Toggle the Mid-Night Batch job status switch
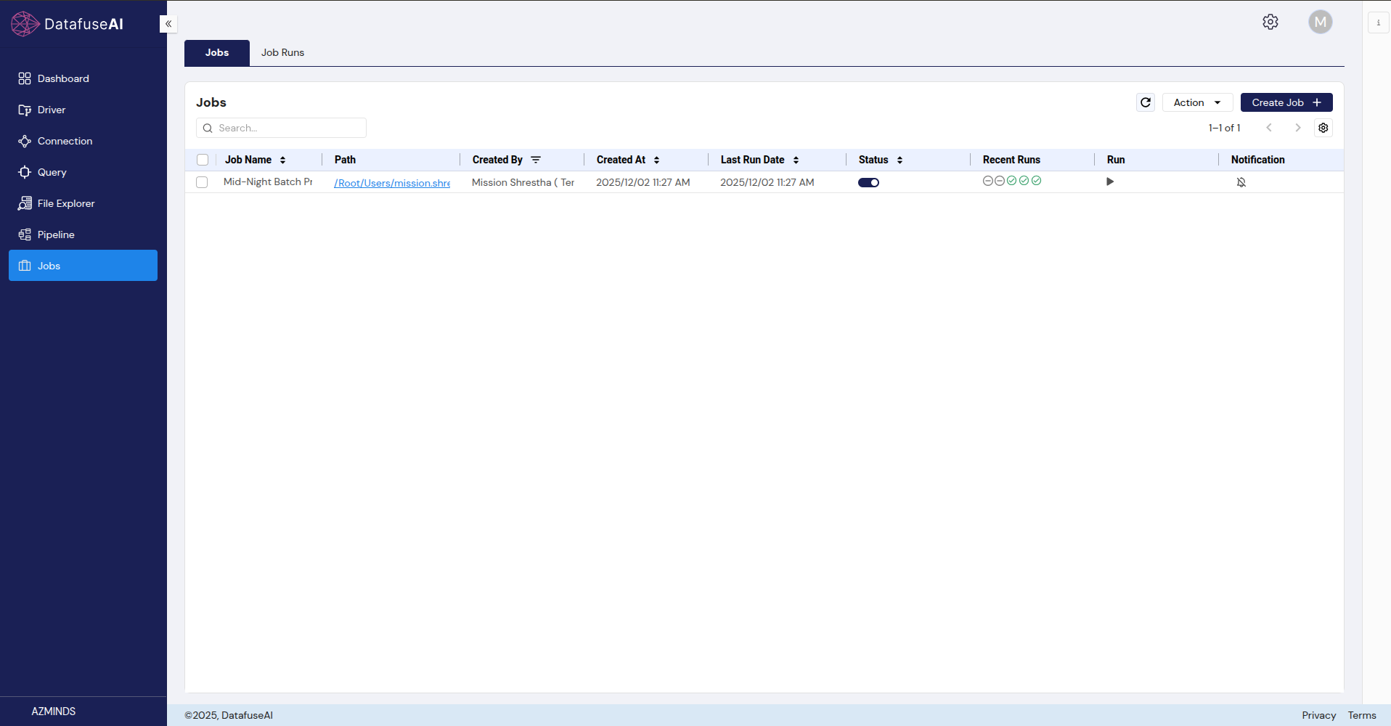Screen dimensions: 1391x726 click(868, 182)
